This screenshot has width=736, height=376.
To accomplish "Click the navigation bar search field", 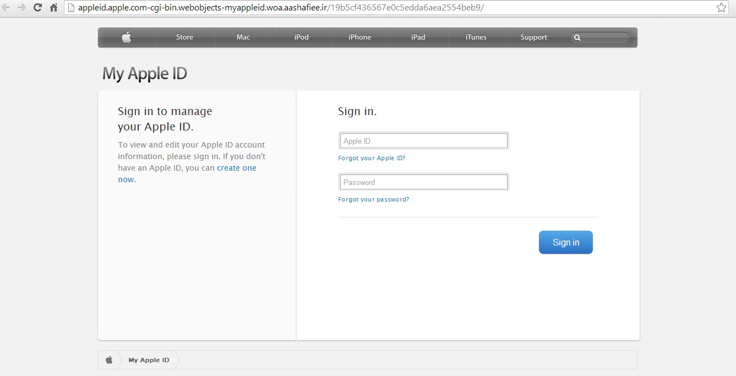I will (x=600, y=38).
